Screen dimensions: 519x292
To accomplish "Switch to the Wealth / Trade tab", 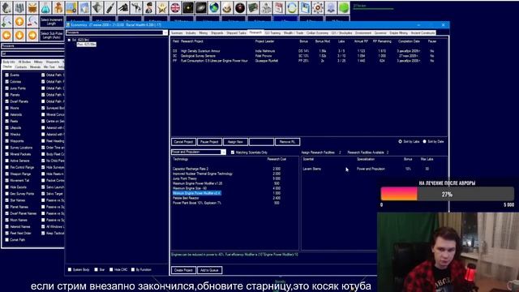I will [x=294, y=32].
